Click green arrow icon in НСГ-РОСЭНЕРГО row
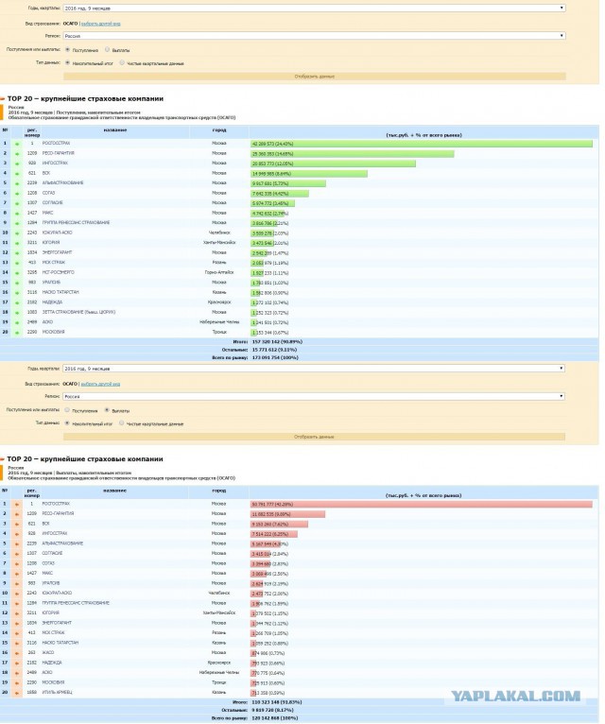The width and height of the screenshot is (605, 724). (17, 273)
